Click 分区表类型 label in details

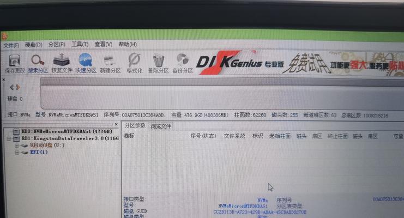coord(289,206)
